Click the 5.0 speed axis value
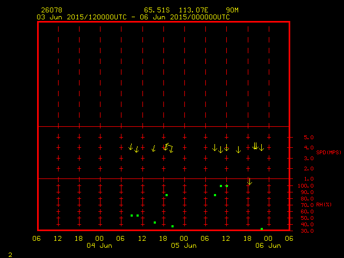This screenshot has width=344, height=258. 301,138
